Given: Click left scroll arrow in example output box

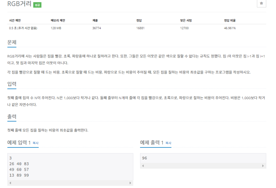Looking at the screenshot, I should 143,166.
